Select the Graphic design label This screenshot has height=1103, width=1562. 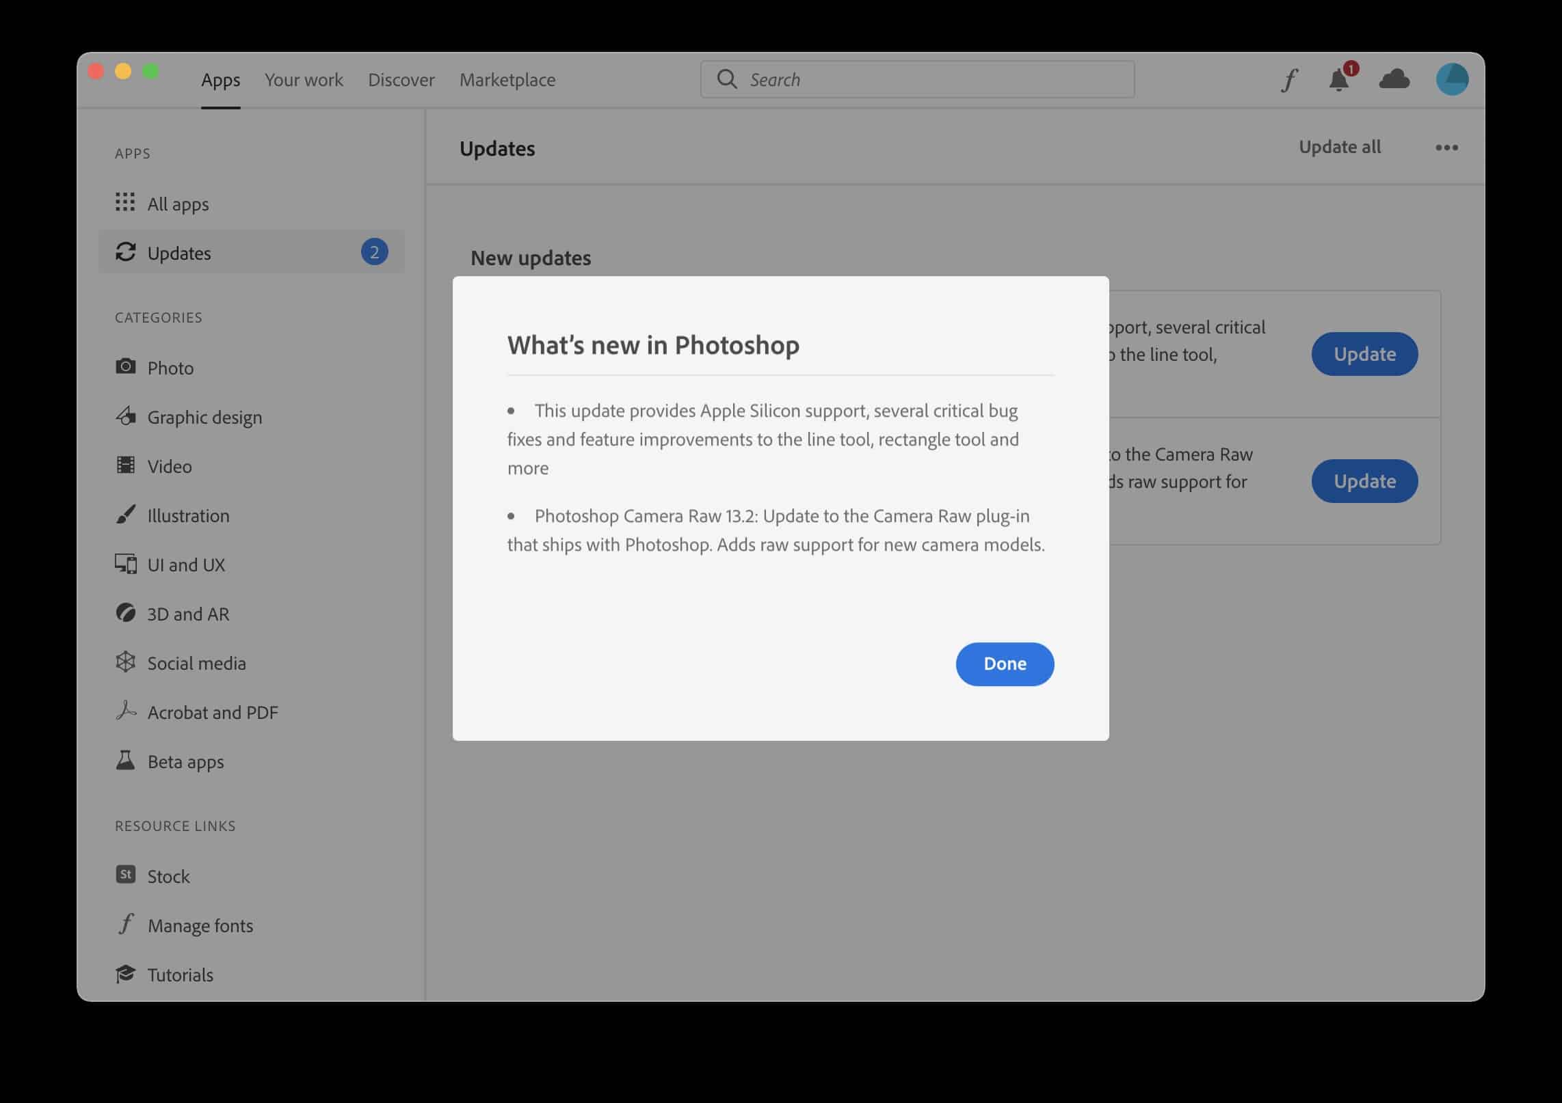click(x=204, y=417)
